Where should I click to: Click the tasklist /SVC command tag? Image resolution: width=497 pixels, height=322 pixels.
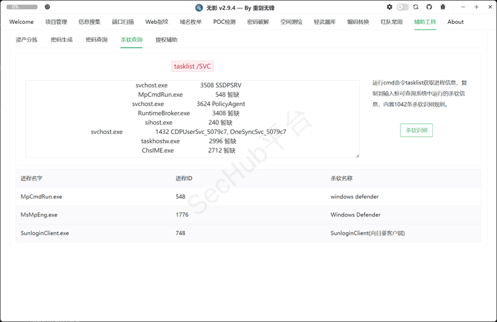click(x=192, y=66)
